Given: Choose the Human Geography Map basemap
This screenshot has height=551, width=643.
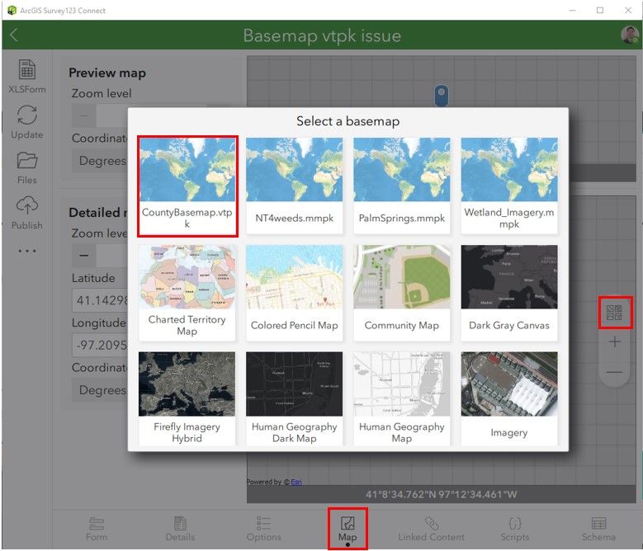Looking at the screenshot, I should pyautogui.click(x=401, y=398).
